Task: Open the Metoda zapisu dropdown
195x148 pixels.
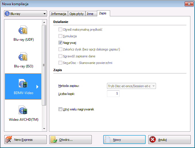Action: [131, 86]
